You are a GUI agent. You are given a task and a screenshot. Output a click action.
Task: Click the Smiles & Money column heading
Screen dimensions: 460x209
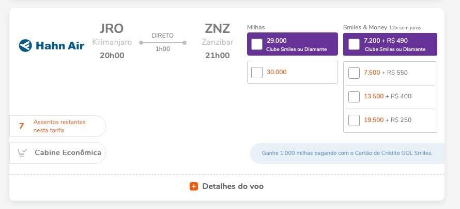365,27
